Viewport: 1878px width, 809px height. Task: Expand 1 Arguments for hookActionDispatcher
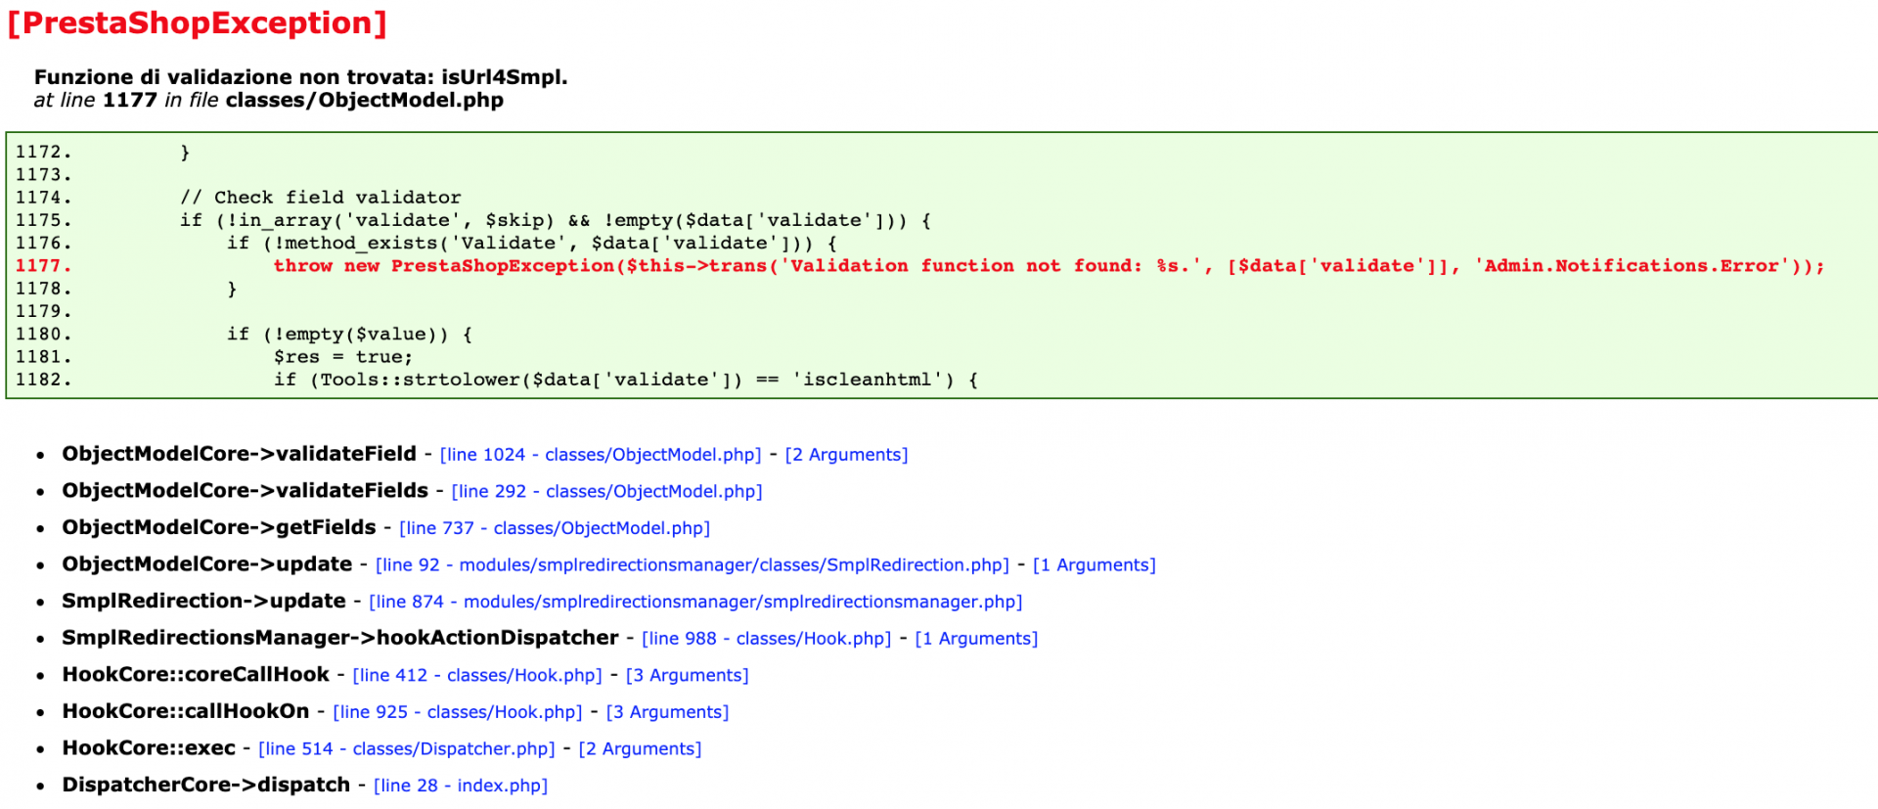pyautogui.click(x=976, y=639)
